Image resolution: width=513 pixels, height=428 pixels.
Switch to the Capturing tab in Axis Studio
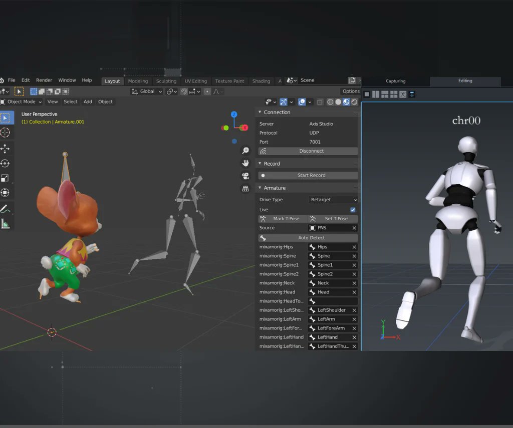tap(395, 81)
